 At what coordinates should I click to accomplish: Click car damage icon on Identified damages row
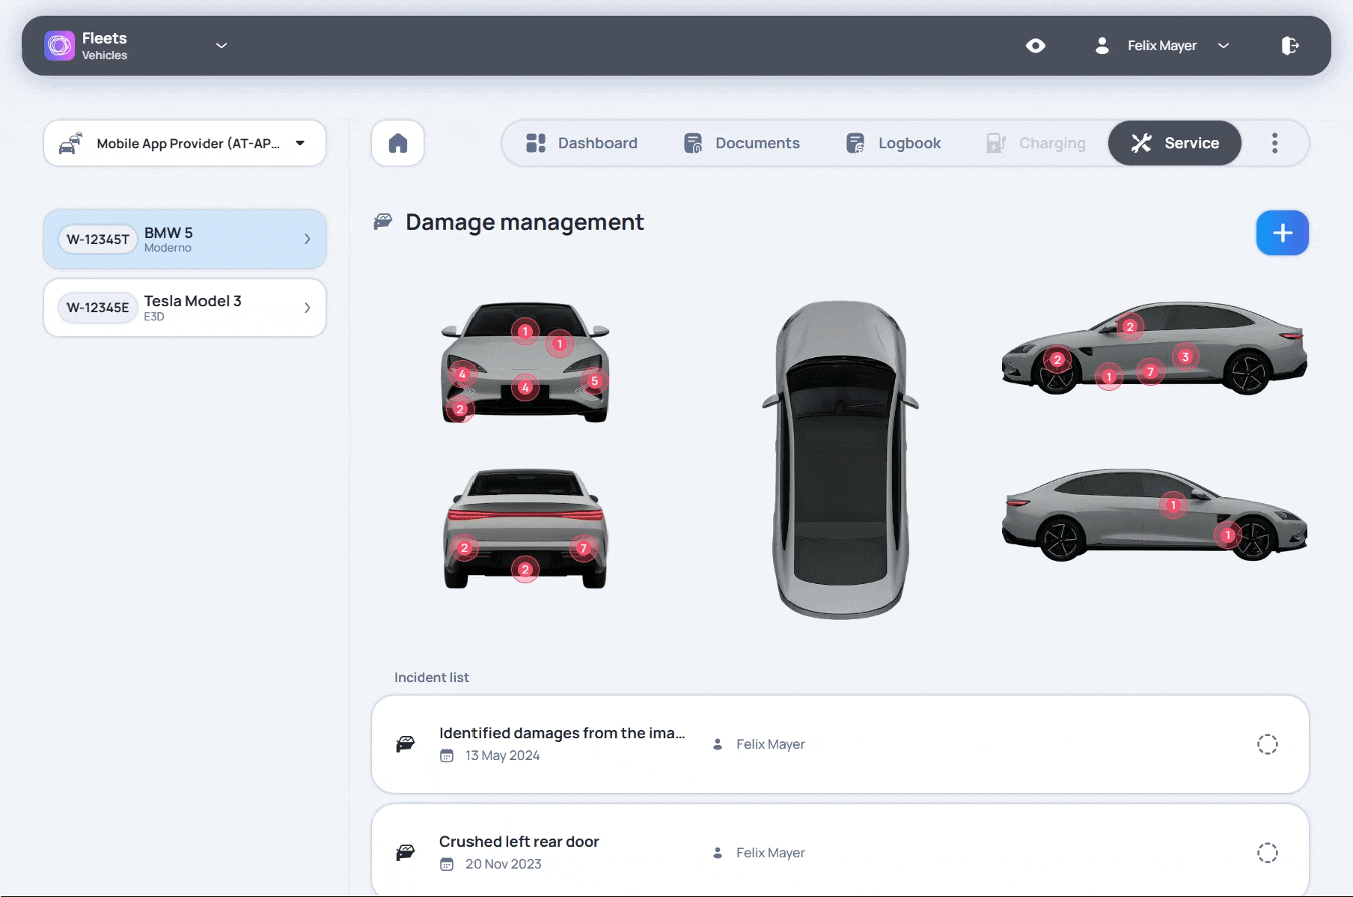click(406, 744)
